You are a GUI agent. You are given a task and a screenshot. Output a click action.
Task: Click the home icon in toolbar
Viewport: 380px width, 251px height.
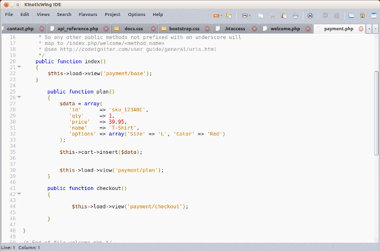[362, 15]
